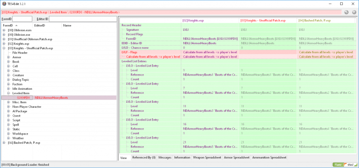Click Background Loader: finished status text

point(30,164)
